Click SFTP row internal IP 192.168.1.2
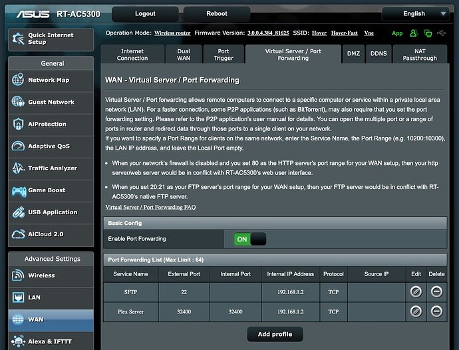 (x=291, y=292)
